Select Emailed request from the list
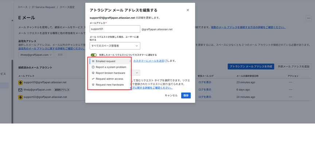The width and height of the screenshot is (315, 149). (x=110, y=61)
